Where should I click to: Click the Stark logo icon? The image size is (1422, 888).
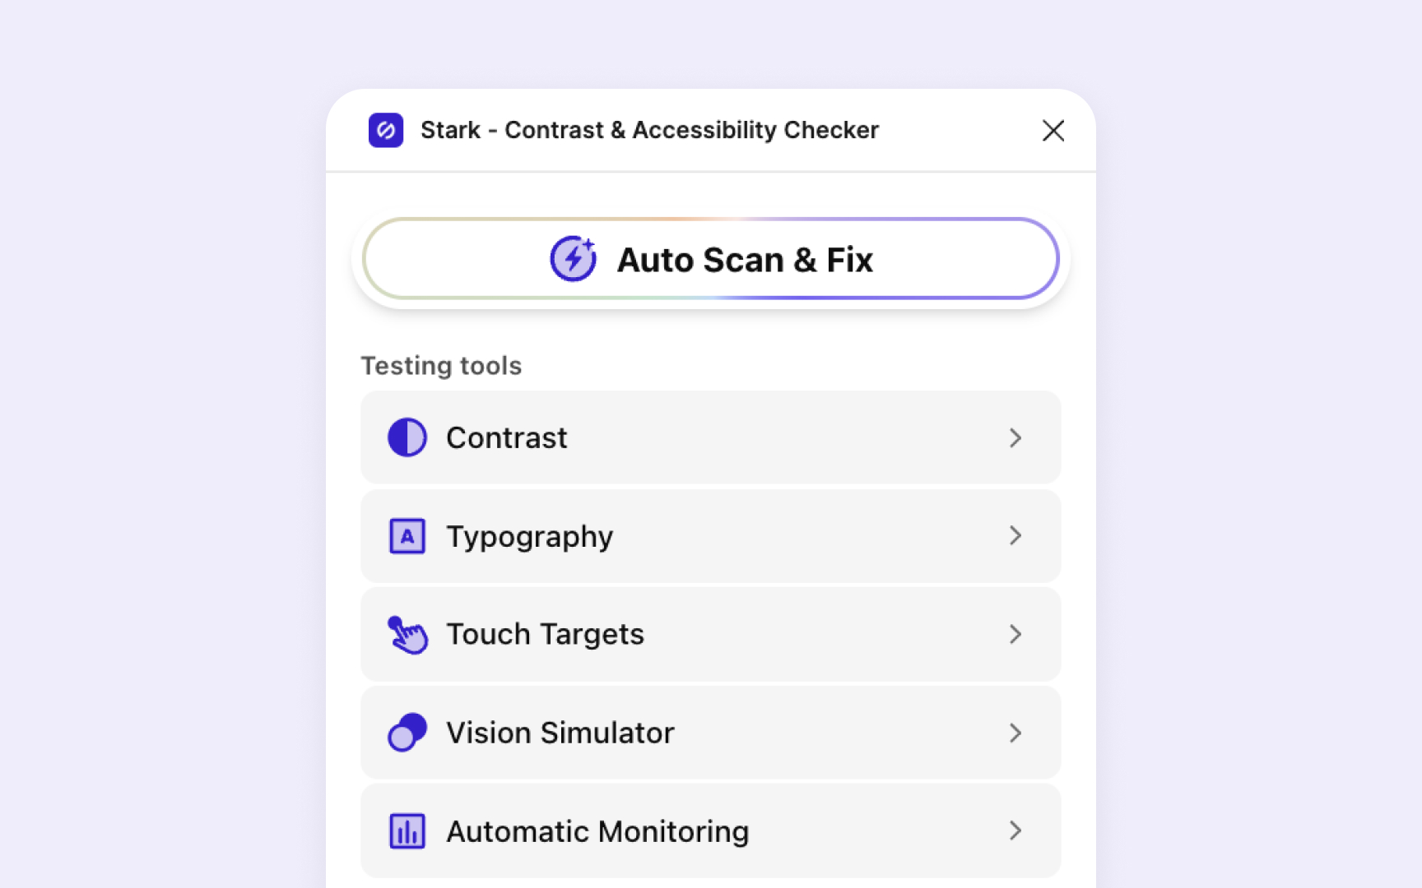click(385, 130)
